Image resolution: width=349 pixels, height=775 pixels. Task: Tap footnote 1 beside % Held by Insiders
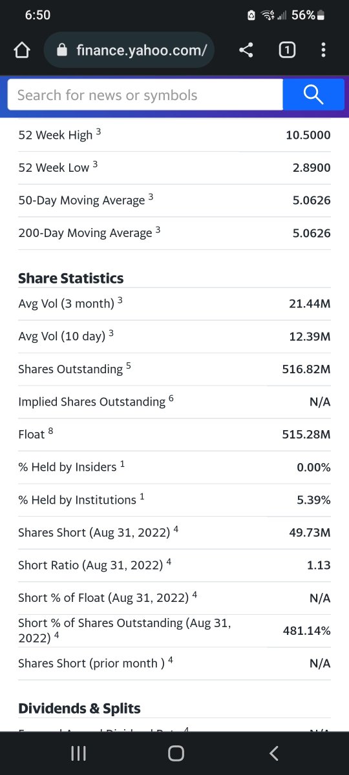tap(122, 464)
